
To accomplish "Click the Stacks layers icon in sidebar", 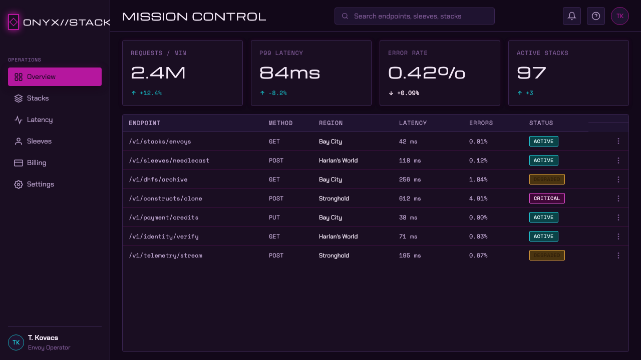I will pos(19,98).
